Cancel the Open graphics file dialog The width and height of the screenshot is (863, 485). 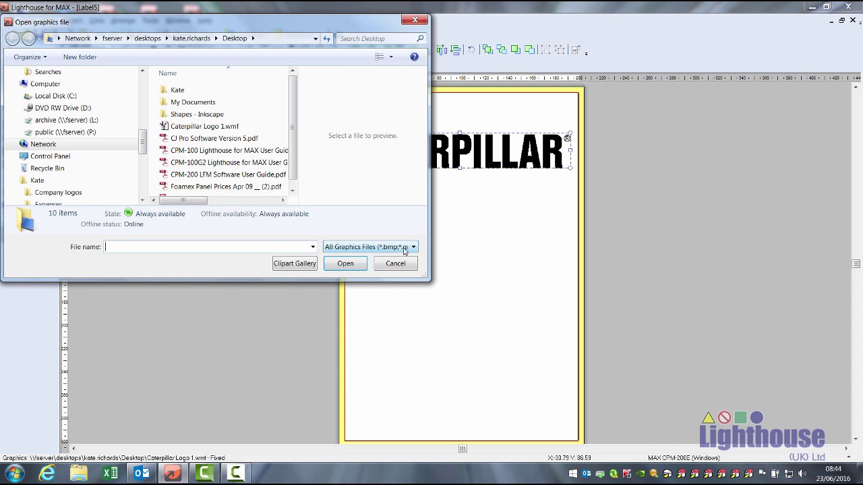(x=396, y=263)
